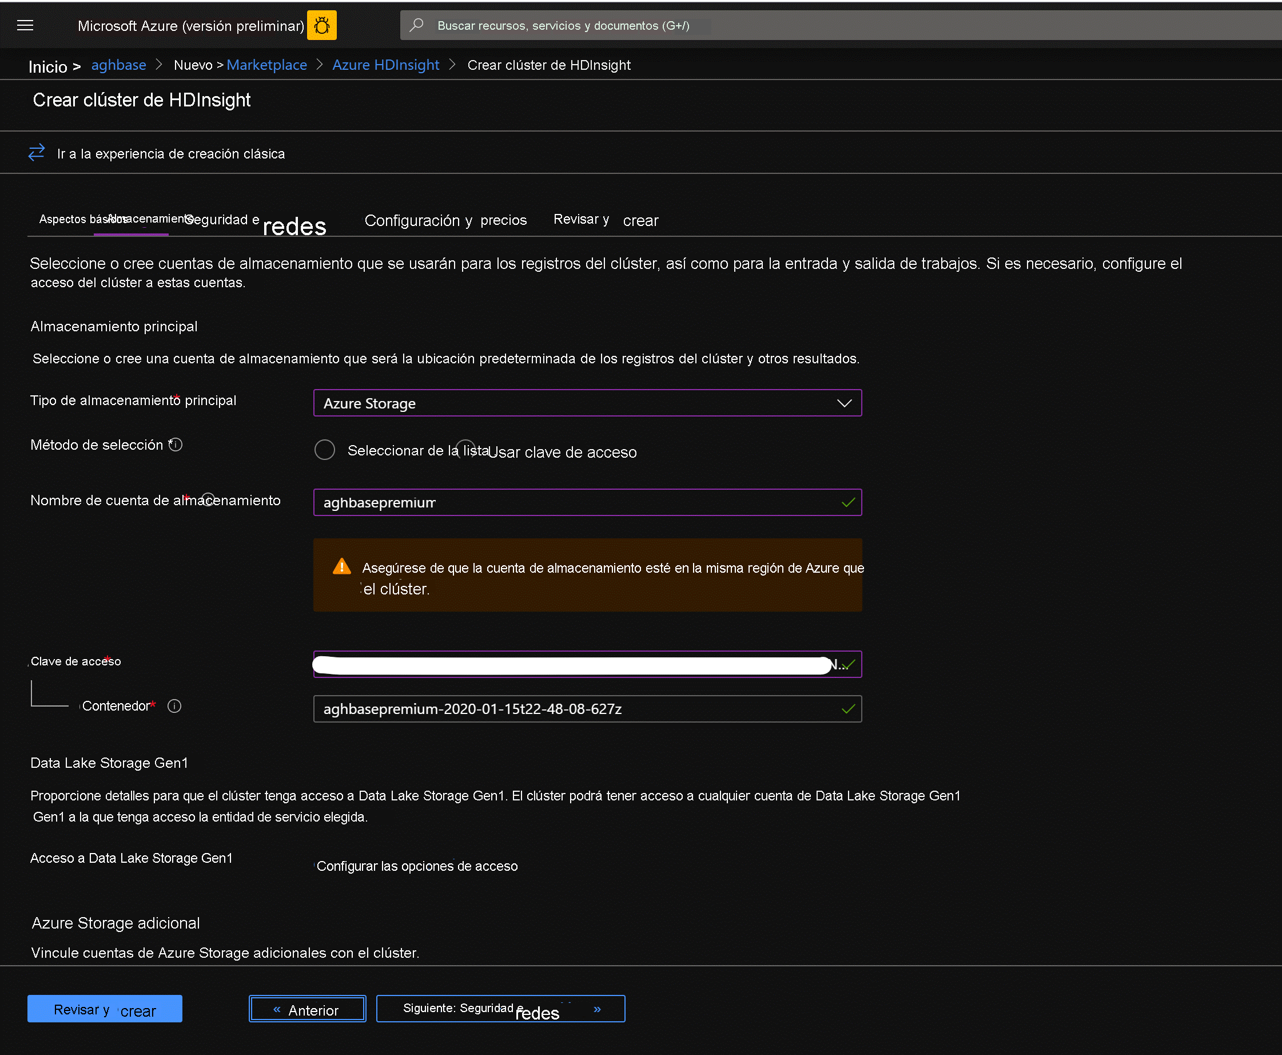Image resolution: width=1282 pixels, height=1055 pixels.
Task: Click the green checkmark in Contenedor field
Action: coord(849,709)
